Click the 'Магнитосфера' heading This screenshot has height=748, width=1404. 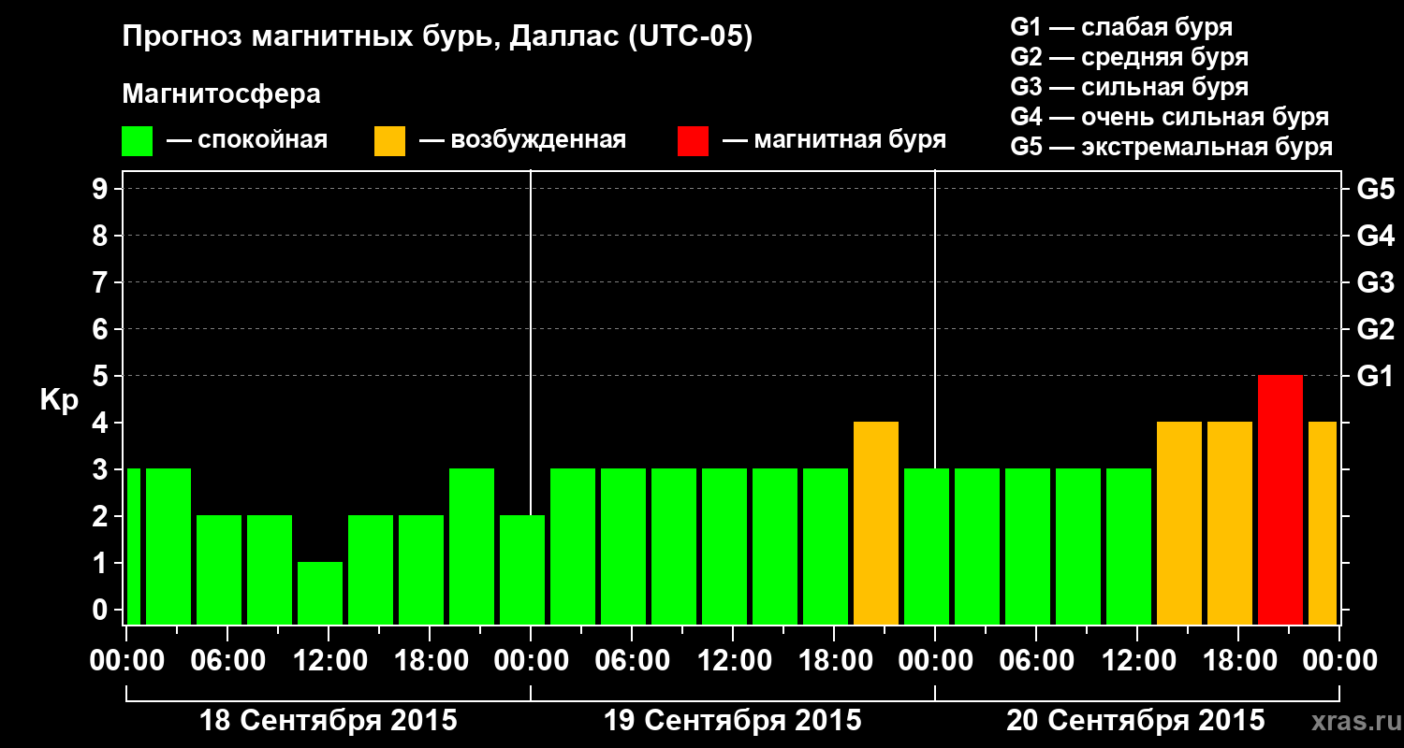coord(221,94)
